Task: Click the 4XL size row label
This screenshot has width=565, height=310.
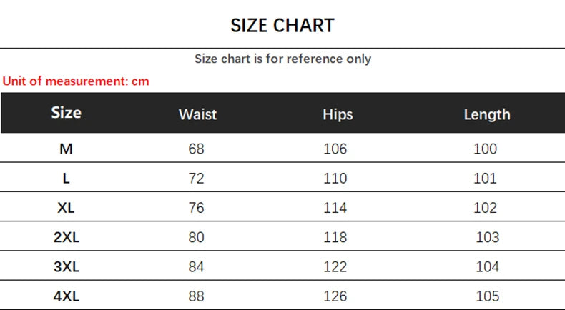Action: [x=67, y=296]
